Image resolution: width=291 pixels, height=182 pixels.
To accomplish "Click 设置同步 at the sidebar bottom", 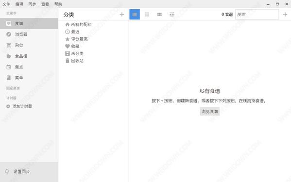I will click(29, 171).
